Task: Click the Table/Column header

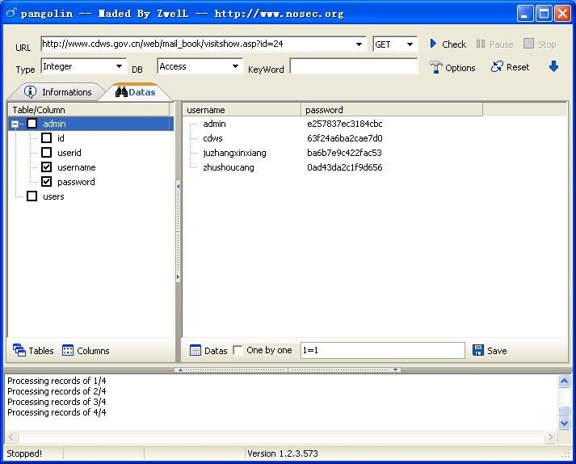Action: 89,110
